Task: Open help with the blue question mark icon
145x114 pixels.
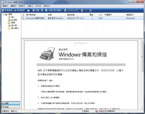Action: click(x=90, y=10)
